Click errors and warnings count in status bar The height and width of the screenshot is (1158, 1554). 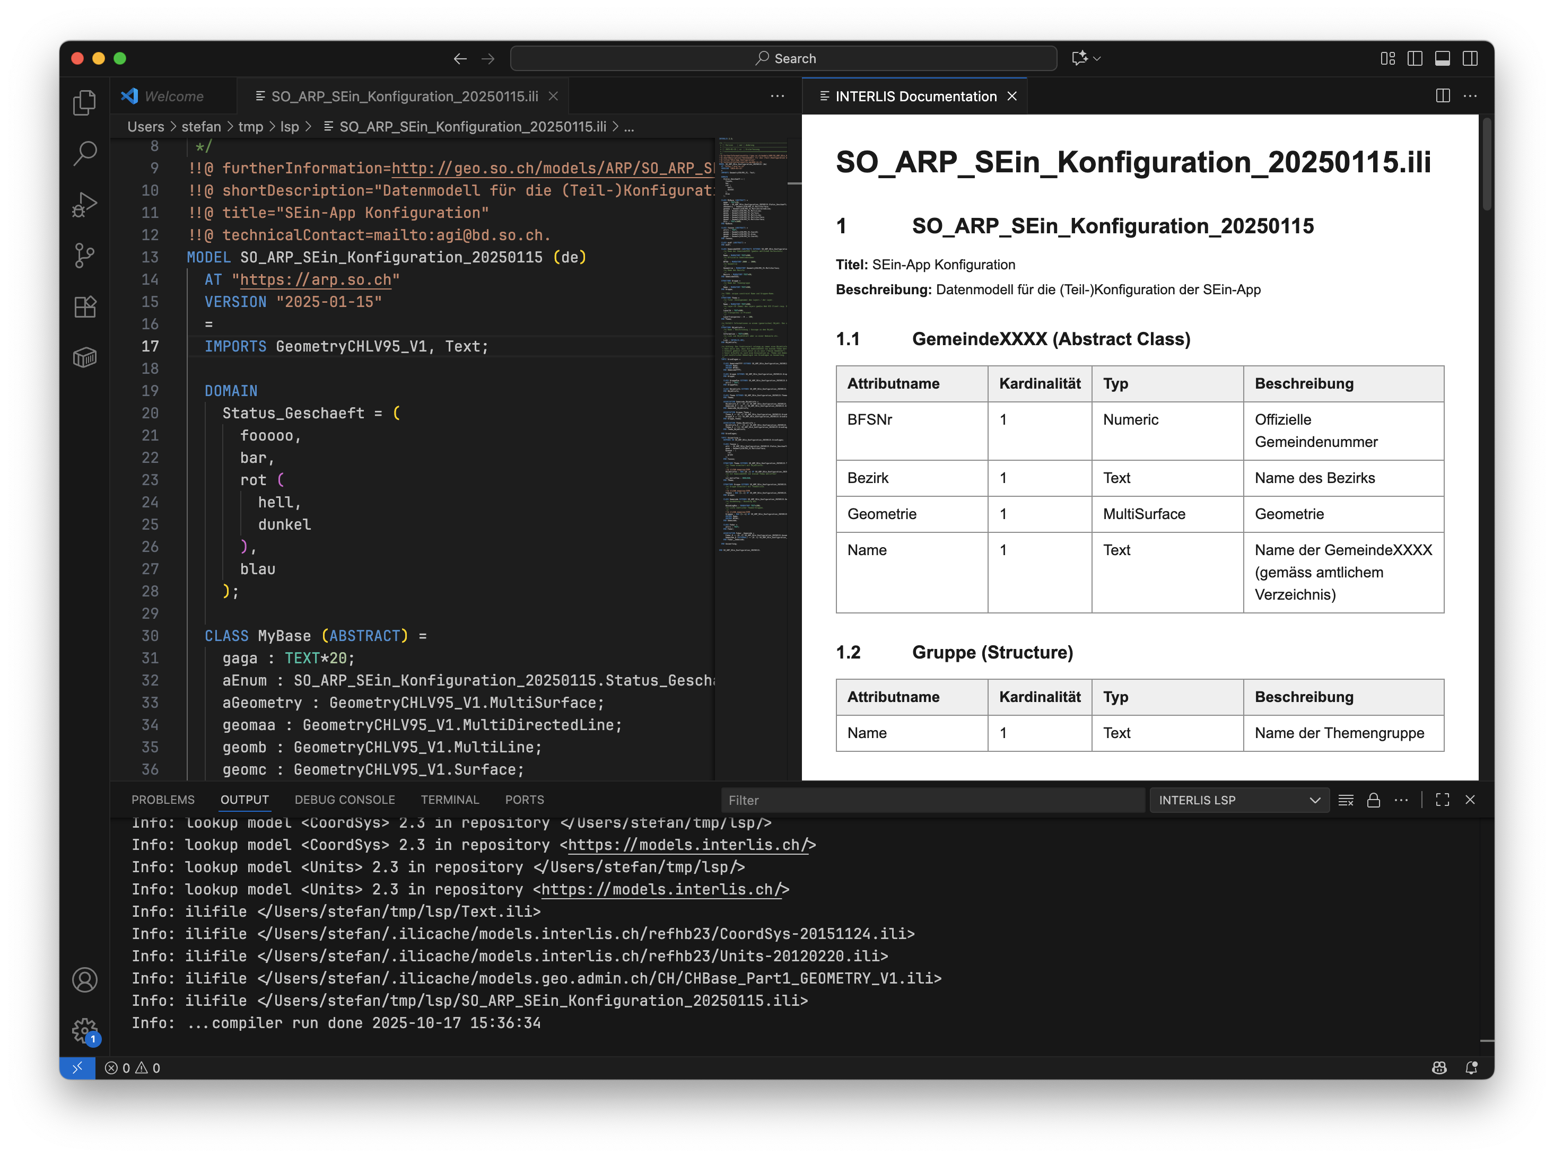(x=133, y=1067)
